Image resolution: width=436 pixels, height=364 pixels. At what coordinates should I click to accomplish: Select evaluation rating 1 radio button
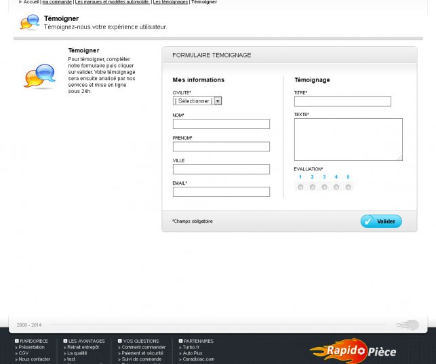click(300, 187)
